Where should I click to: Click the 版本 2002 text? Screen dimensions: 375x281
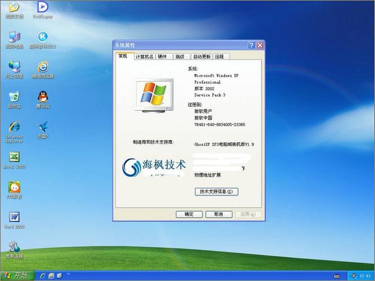(204, 88)
